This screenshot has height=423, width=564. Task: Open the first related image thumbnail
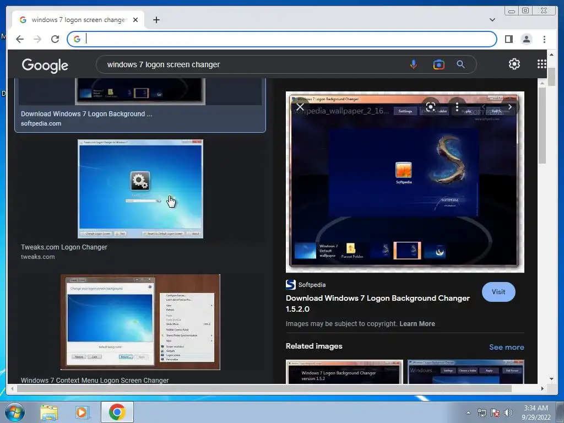click(x=344, y=372)
